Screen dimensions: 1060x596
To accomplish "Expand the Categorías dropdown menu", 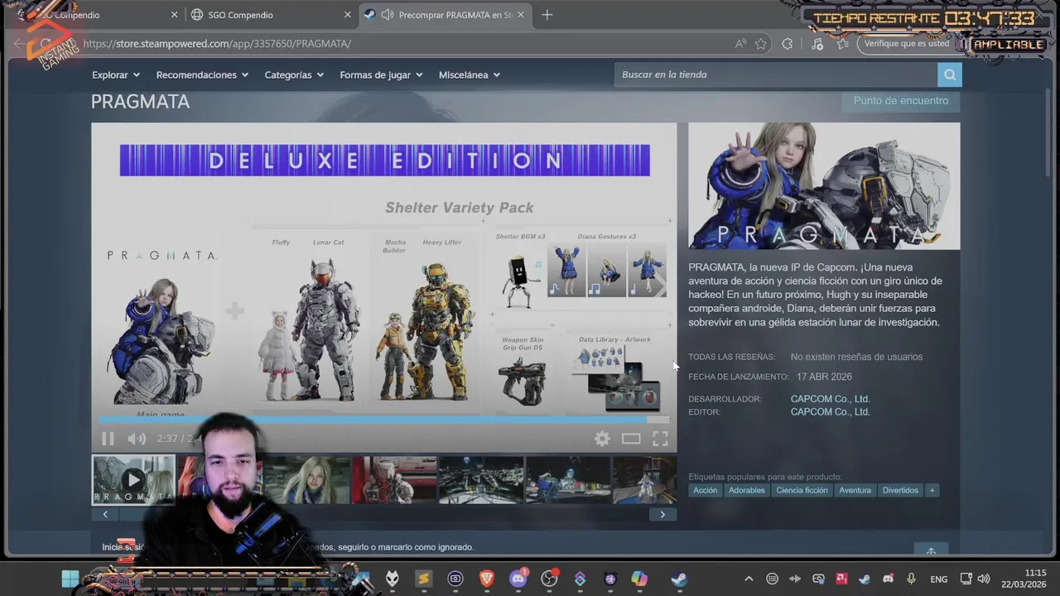I will 294,74.
